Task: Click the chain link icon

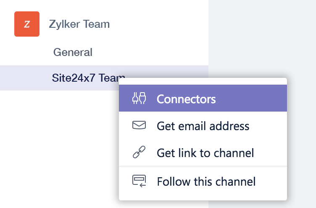Action: click(x=139, y=152)
